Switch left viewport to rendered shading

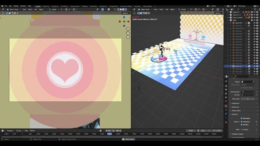126,10
